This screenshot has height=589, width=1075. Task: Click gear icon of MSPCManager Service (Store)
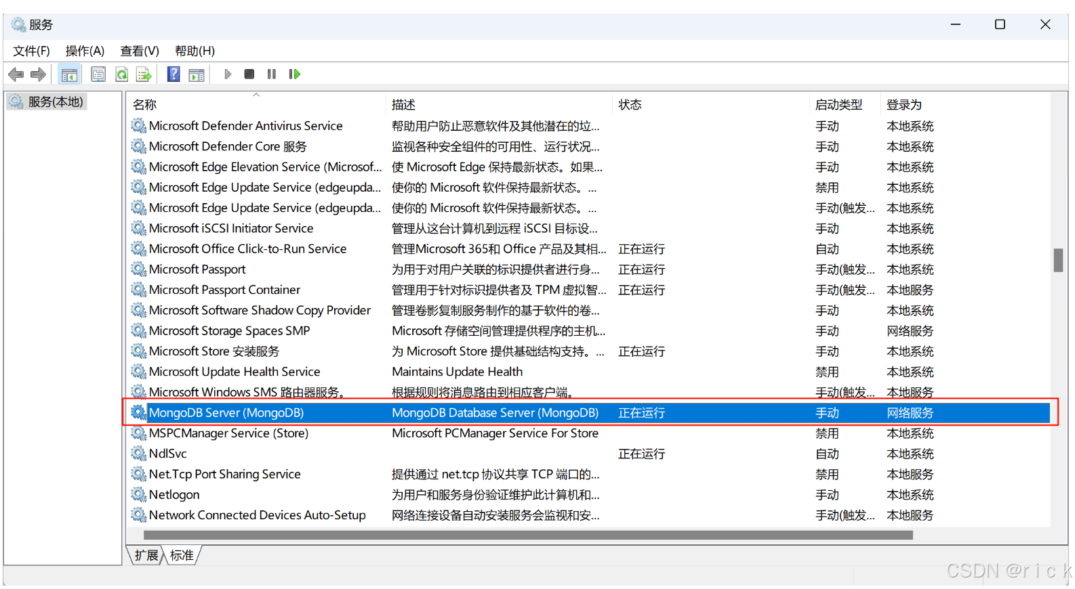(x=139, y=433)
